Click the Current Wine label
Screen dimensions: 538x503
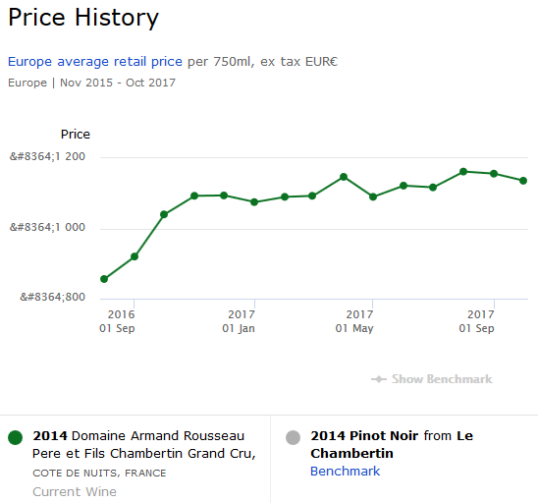click(75, 491)
